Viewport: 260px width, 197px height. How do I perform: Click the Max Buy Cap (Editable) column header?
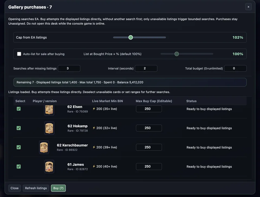[x=154, y=101]
